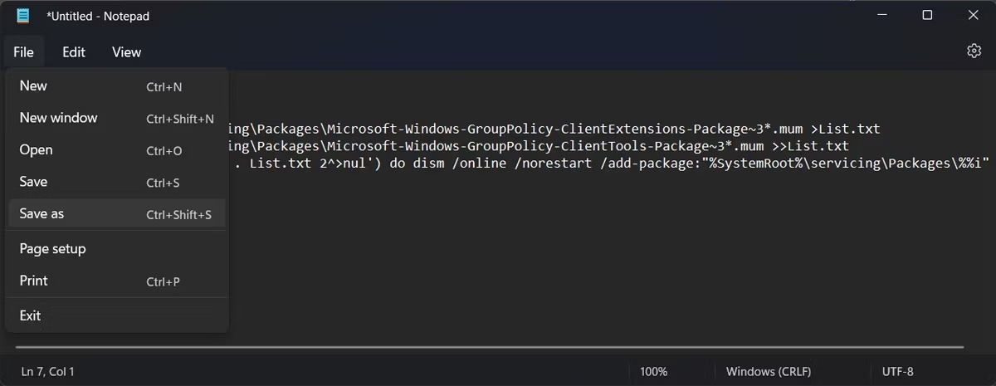
Task: Click UTF-8 encoding indicator in status bar
Action: click(897, 371)
